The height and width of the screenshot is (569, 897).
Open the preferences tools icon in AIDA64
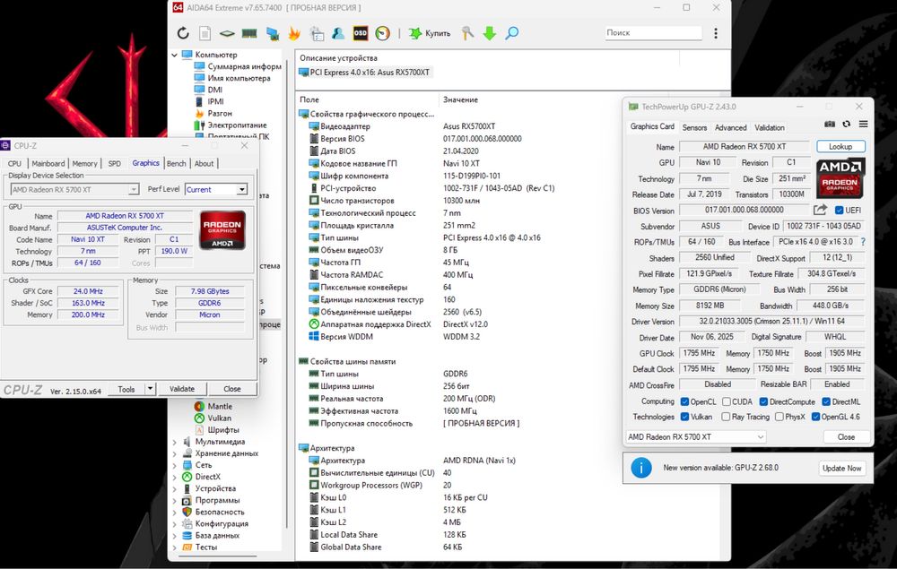tap(467, 33)
